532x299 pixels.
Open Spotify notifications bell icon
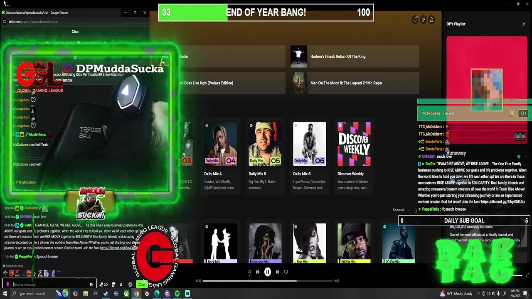pos(415,20)
